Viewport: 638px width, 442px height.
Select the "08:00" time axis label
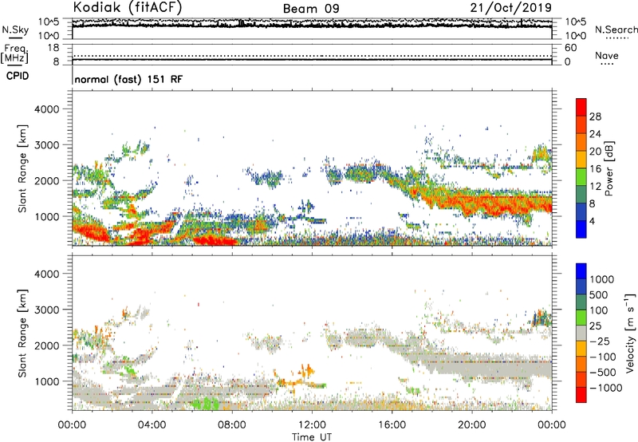coord(232,425)
